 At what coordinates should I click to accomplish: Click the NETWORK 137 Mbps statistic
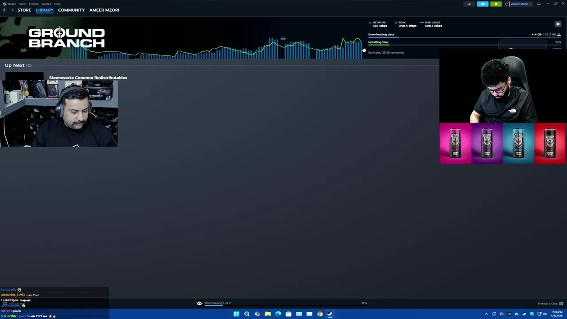[x=379, y=24]
